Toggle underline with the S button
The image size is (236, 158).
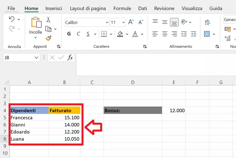tap(88, 34)
